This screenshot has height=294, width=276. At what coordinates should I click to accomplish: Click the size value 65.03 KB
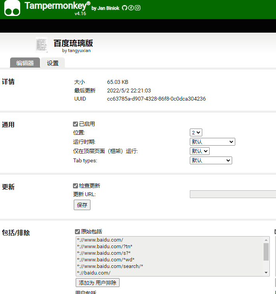click(118, 82)
